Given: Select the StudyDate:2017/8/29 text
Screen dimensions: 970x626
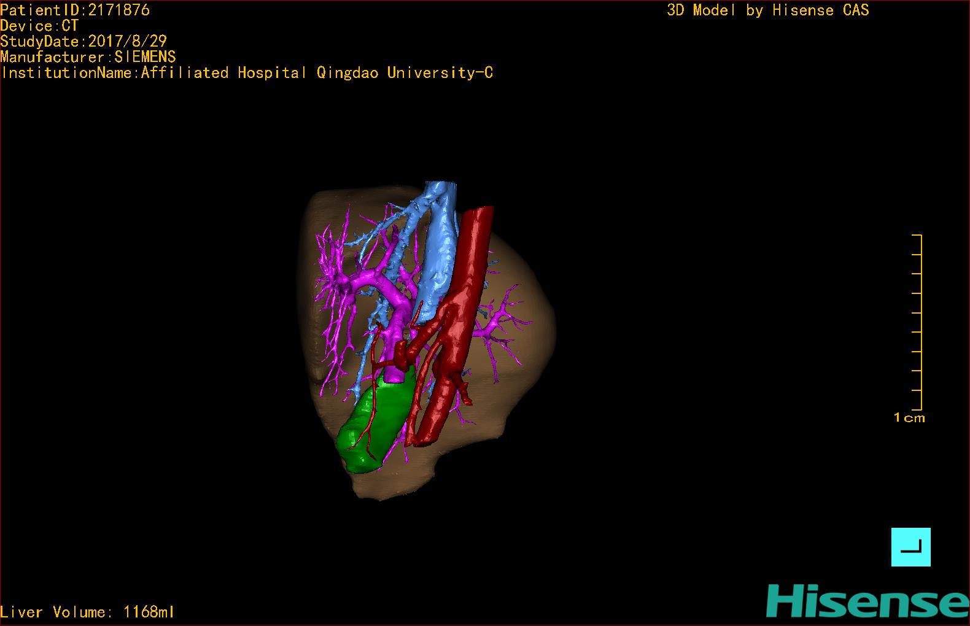Looking at the screenshot, I should [83, 41].
